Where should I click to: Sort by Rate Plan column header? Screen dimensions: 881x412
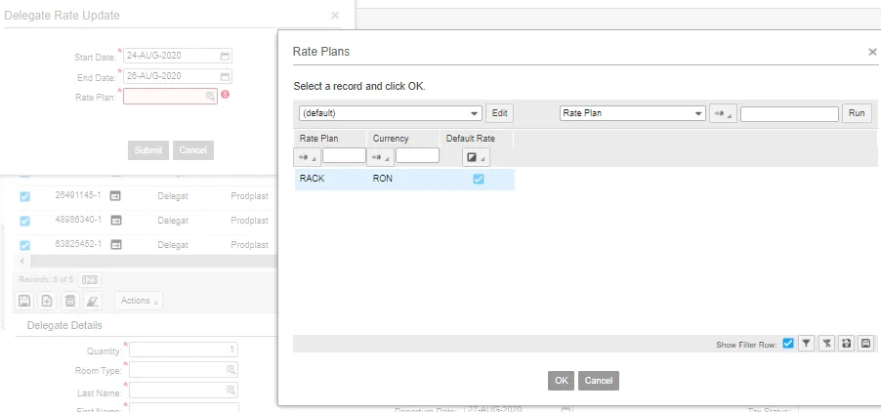[x=318, y=138]
